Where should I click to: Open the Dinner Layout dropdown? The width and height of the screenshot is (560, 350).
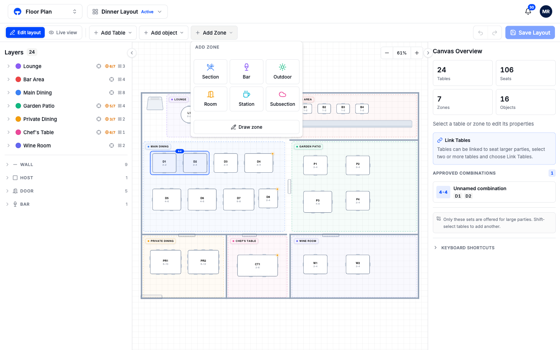pos(128,12)
